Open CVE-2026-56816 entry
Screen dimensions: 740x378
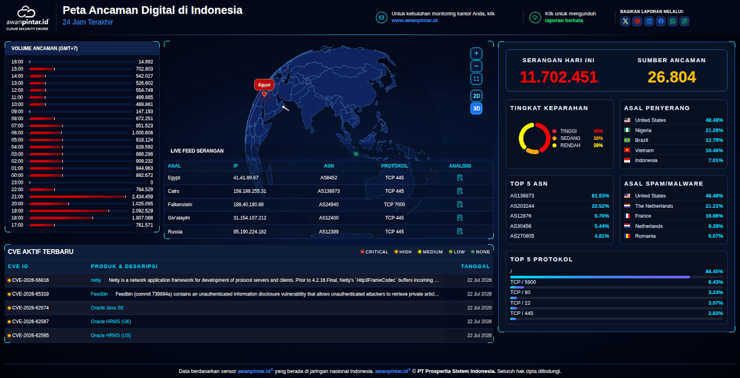249,280
